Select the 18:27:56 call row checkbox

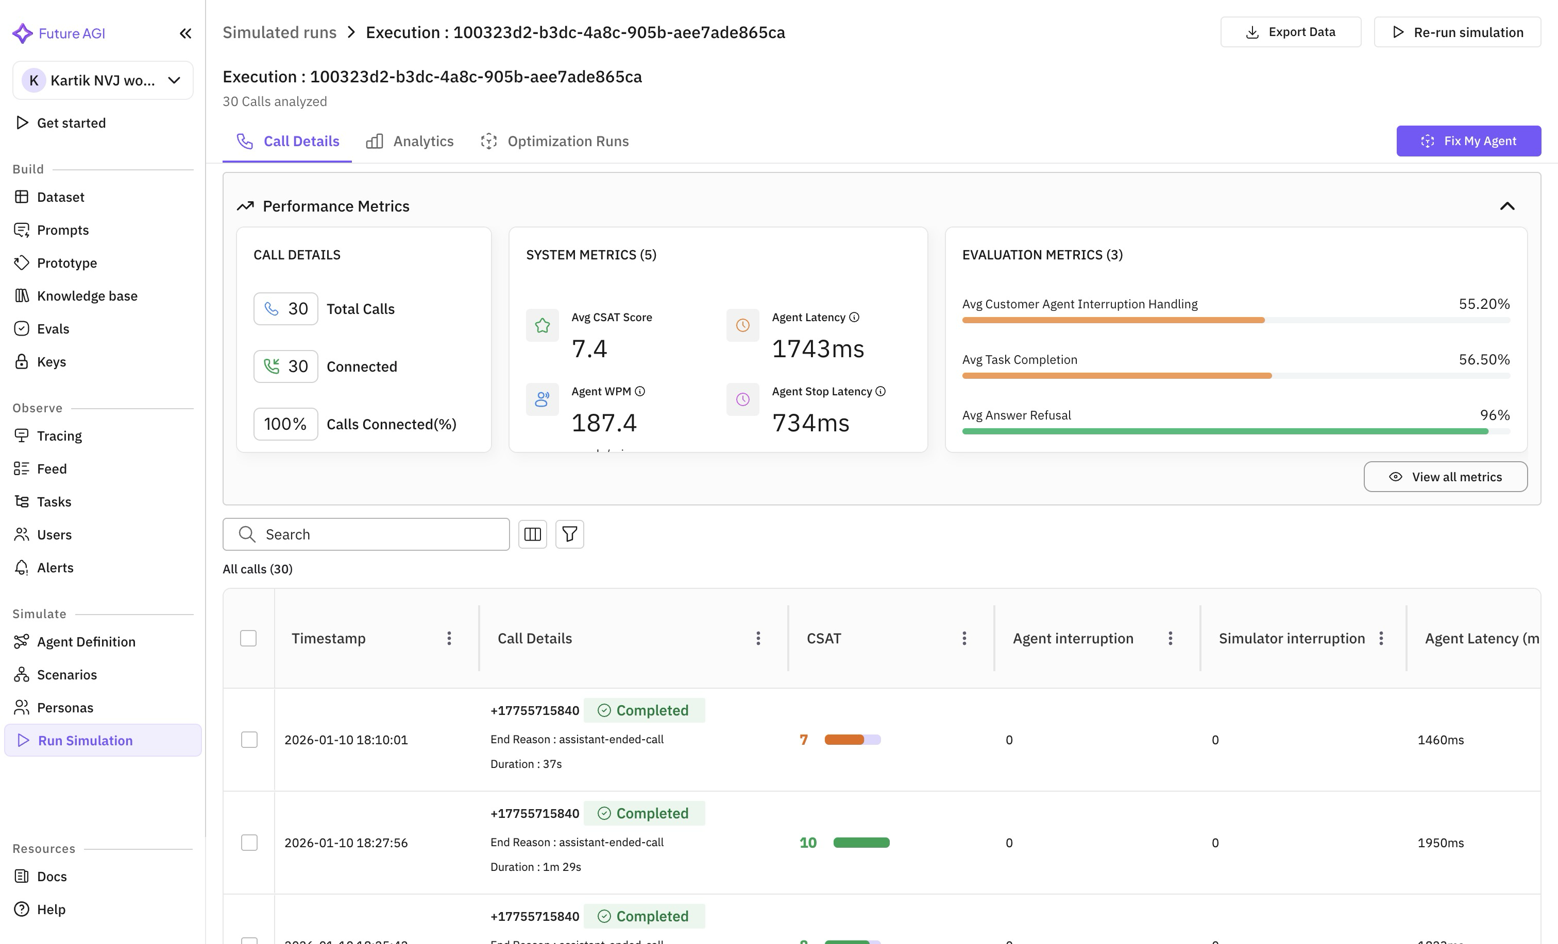tap(249, 843)
